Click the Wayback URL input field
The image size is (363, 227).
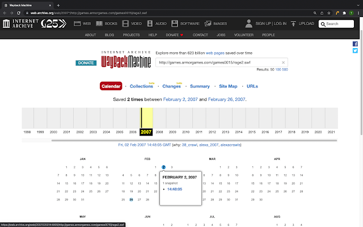pos(222,62)
